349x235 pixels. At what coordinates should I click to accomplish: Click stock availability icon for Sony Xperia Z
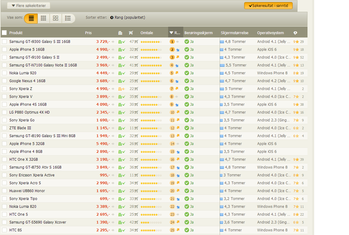pos(121,89)
